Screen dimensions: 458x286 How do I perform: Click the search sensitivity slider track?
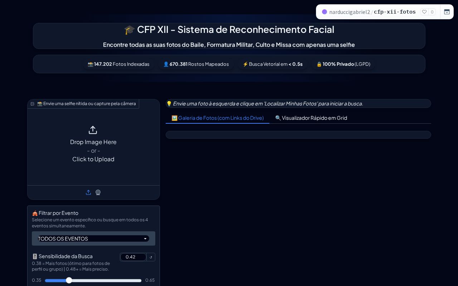pos(93,281)
